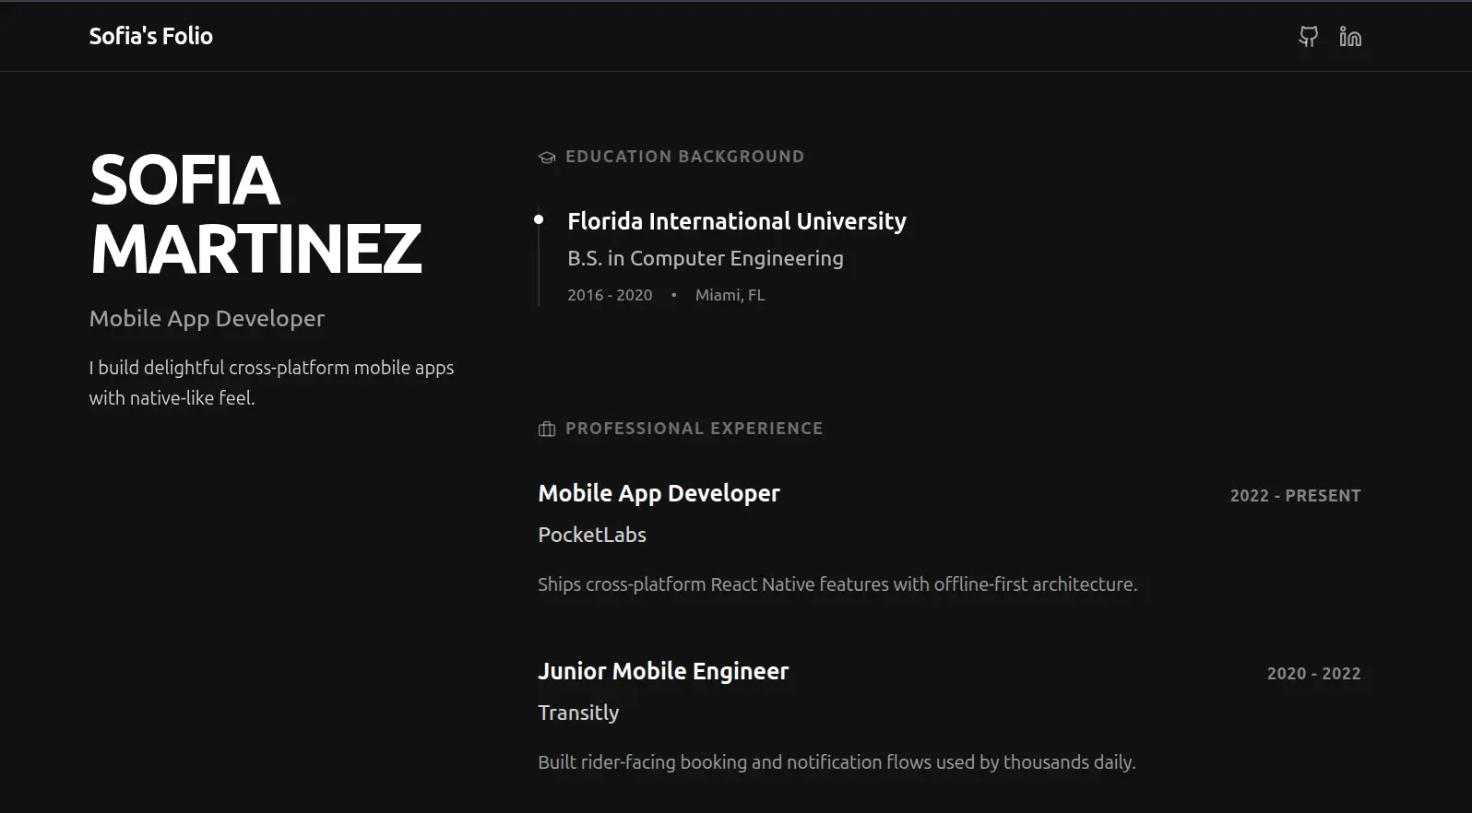Click the Education Background section heading

point(684,157)
